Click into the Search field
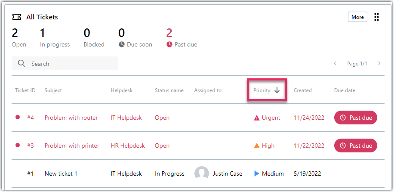 pyautogui.click(x=65, y=63)
